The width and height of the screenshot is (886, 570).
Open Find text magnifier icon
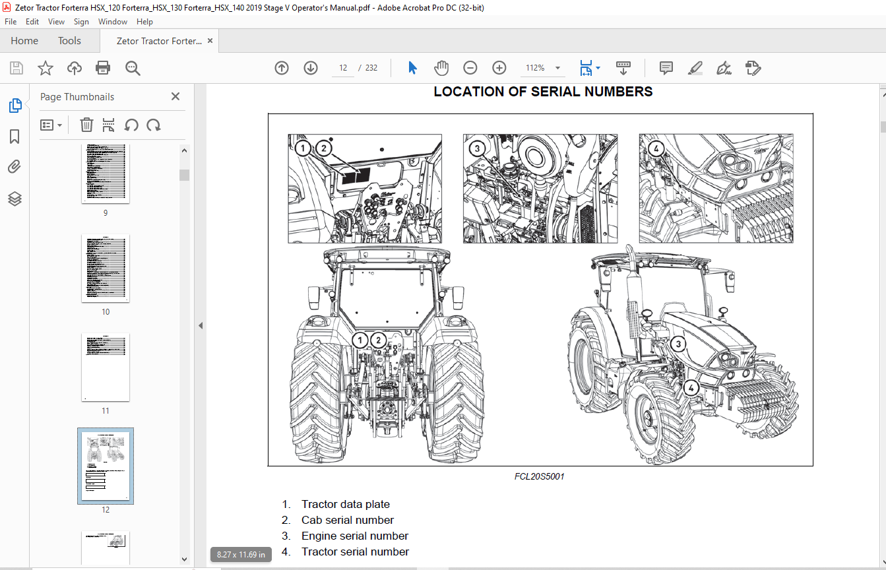133,68
